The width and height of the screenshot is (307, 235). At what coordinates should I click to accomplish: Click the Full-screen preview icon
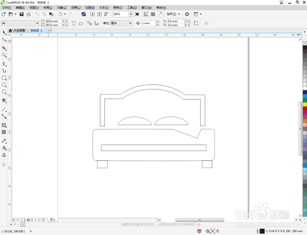(x=137, y=14)
